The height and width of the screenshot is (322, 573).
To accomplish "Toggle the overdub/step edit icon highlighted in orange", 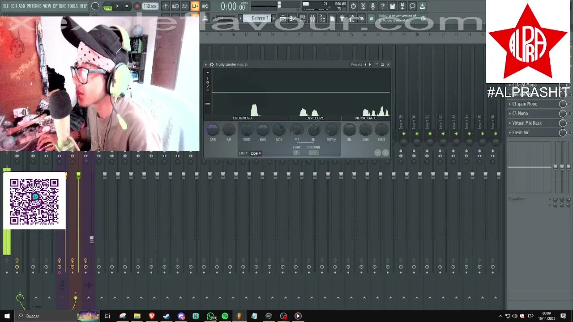I will pyautogui.click(x=195, y=6).
